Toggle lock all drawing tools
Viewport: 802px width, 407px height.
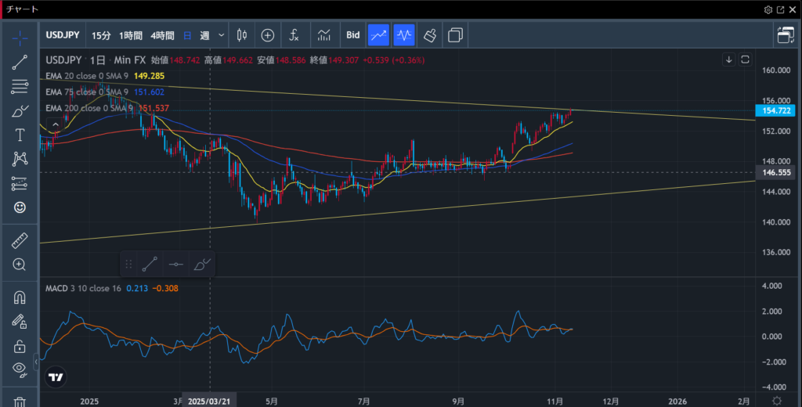pyautogui.click(x=20, y=345)
